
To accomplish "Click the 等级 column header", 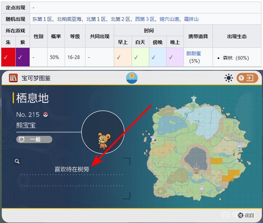I will pos(75,36).
